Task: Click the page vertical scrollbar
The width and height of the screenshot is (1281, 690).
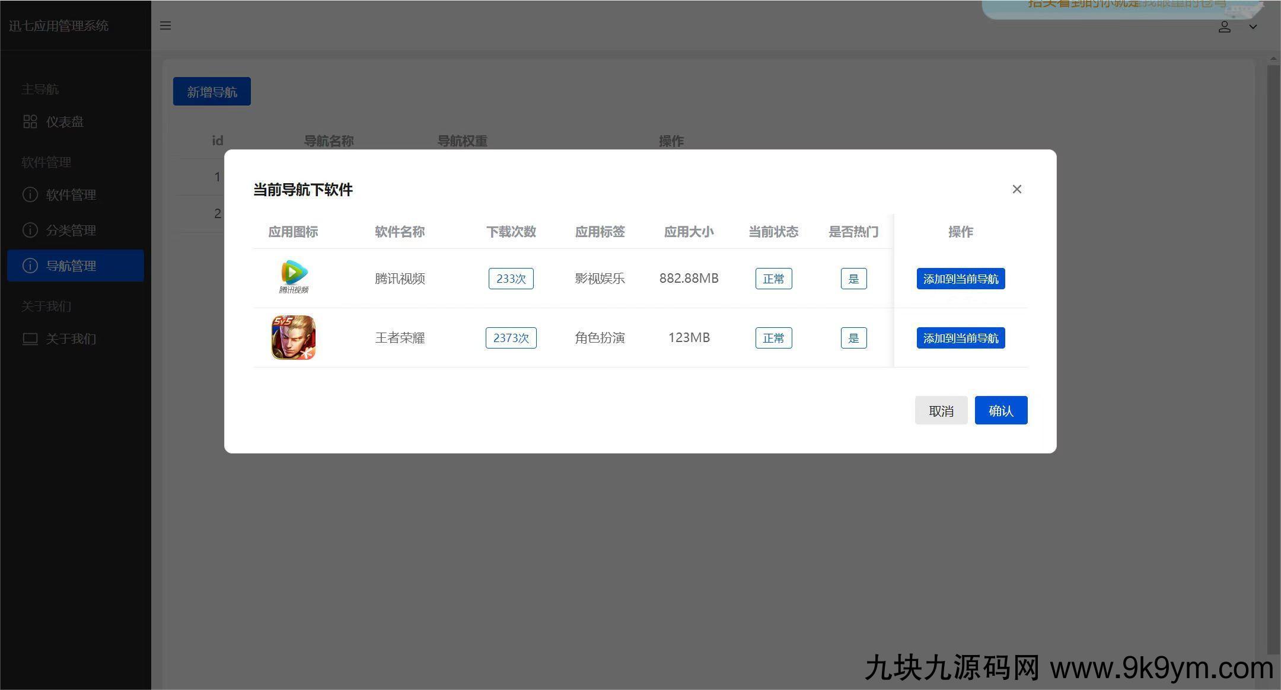Action: pos(1273,356)
